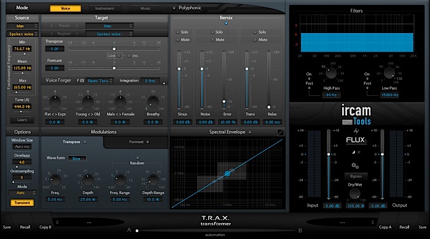
Task: Toggle the Link transpose-formant option
Action: [114, 56]
